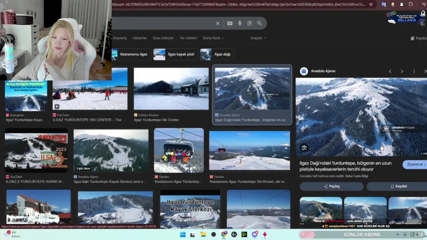Show next image with right arrow in preview

402,71
